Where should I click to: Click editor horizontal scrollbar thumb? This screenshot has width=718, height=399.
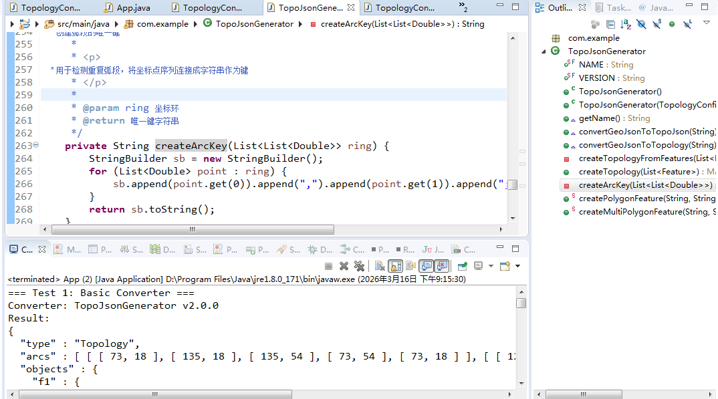point(193,229)
